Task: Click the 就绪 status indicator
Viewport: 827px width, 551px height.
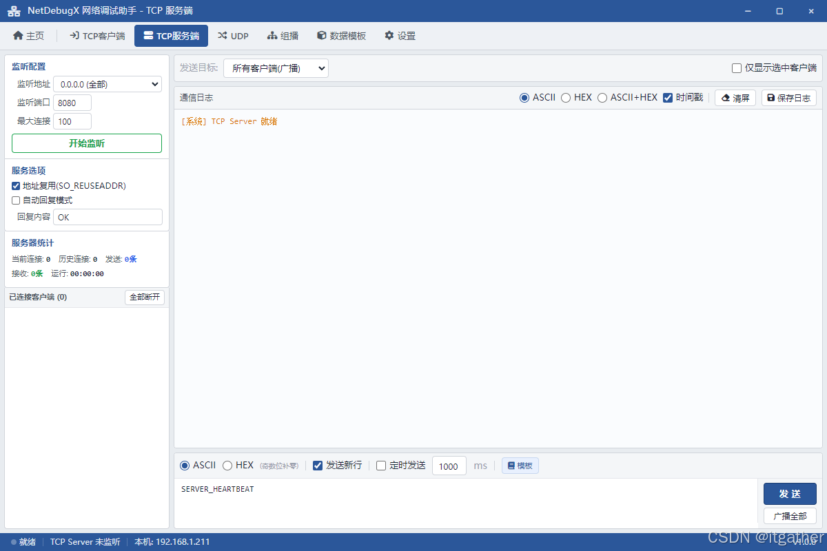Action: [23, 542]
